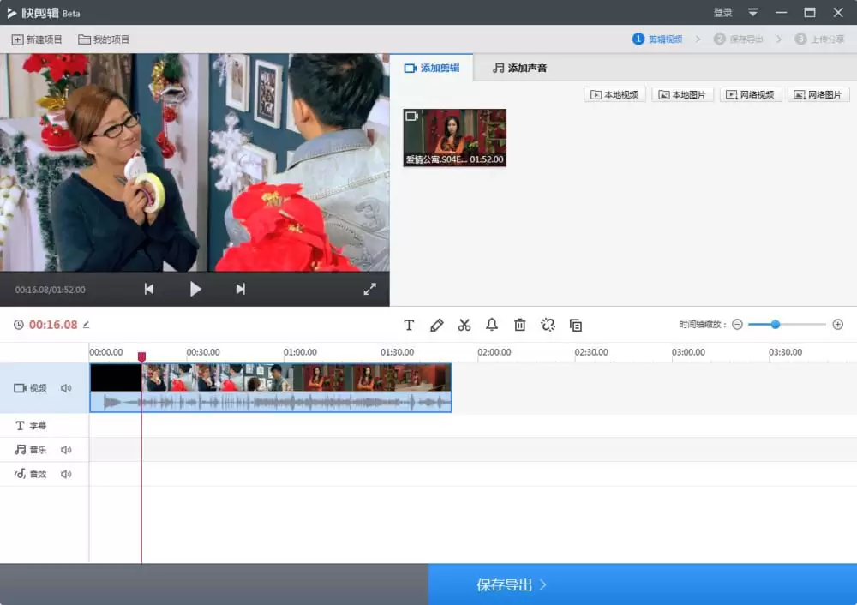Switch to 添加剪辑 tab

click(x=431, y=68)
